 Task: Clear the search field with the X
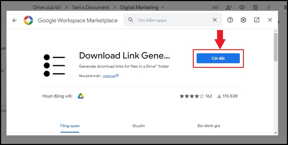point(215,20)
